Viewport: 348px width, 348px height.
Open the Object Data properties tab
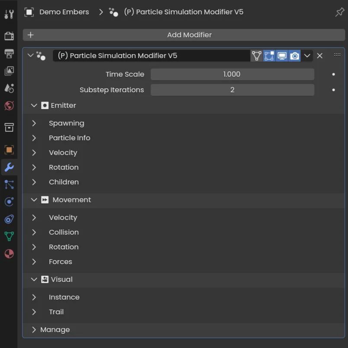point(9,236)
